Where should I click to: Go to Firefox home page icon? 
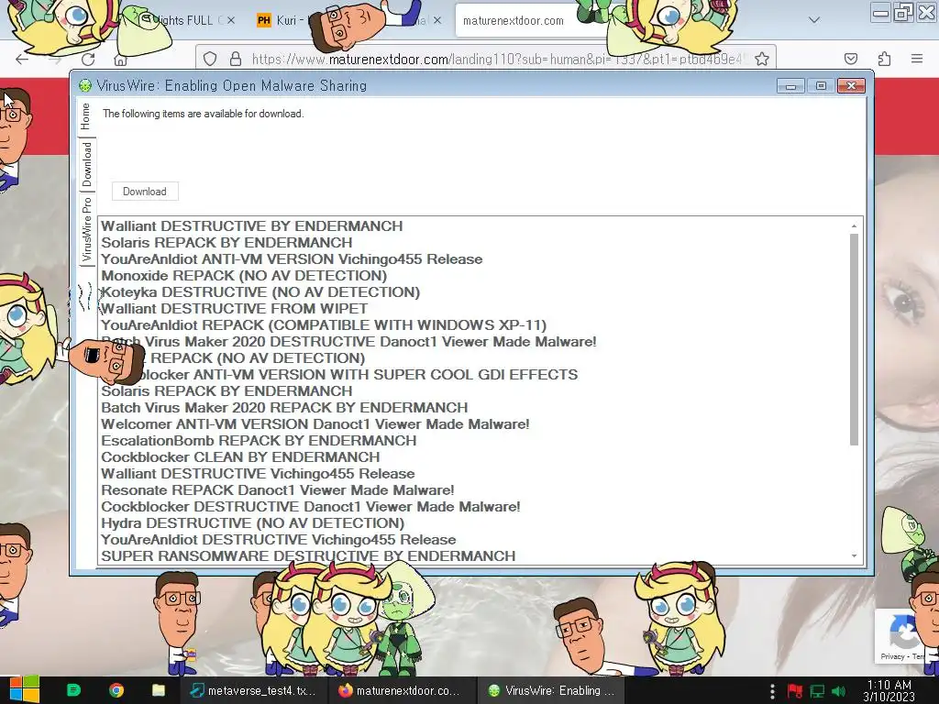coord(120,60)
